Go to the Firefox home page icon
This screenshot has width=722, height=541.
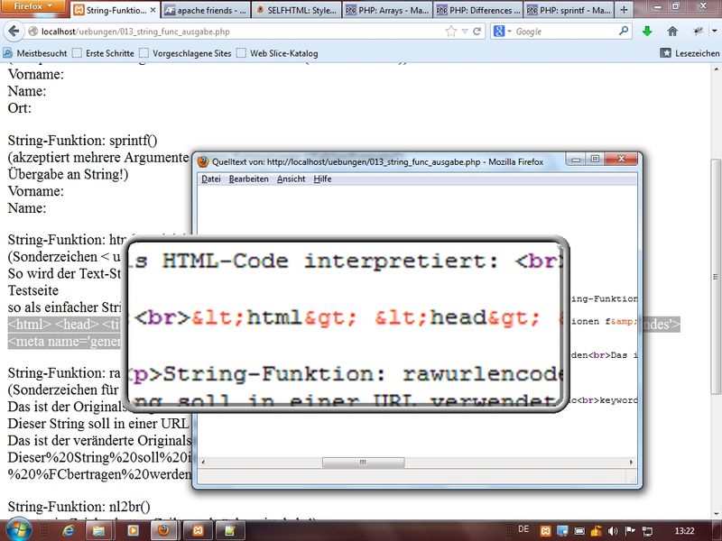[672, 32]
